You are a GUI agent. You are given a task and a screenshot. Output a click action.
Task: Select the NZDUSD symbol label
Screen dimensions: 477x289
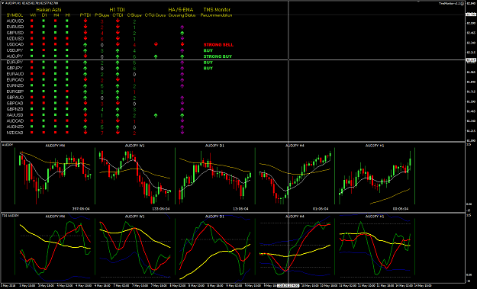click(x=15, y=39)
